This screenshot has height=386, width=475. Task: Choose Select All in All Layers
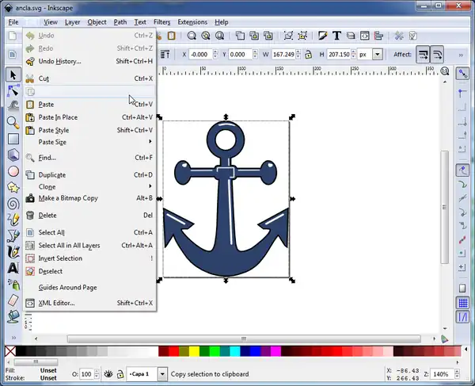coord(69,246)
